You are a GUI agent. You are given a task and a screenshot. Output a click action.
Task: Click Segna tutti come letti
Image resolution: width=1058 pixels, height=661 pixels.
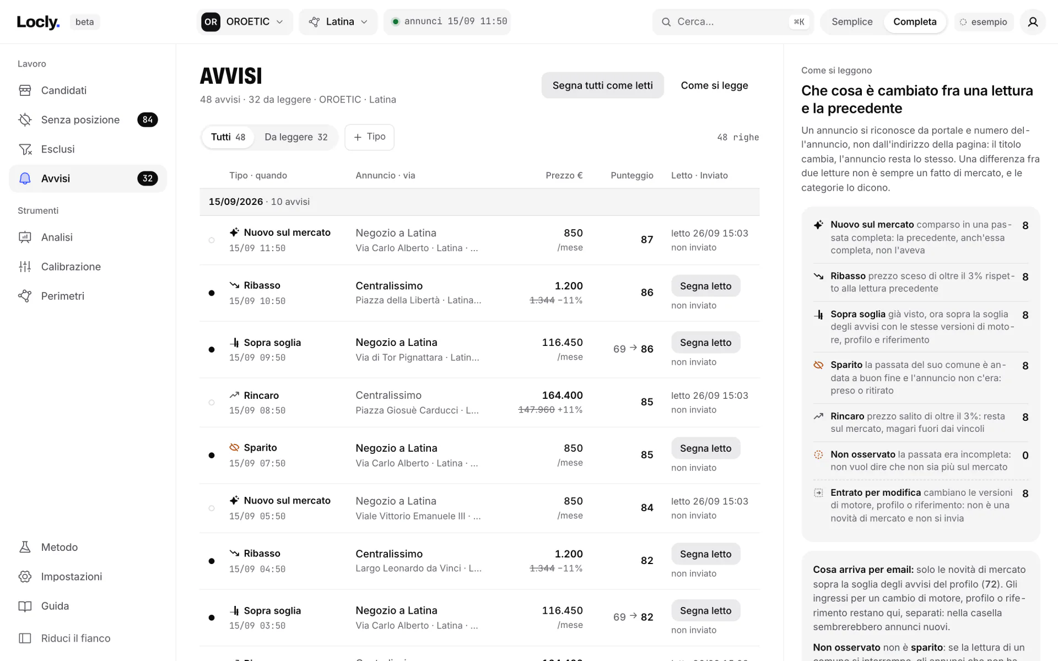click(x=602, y=85)
